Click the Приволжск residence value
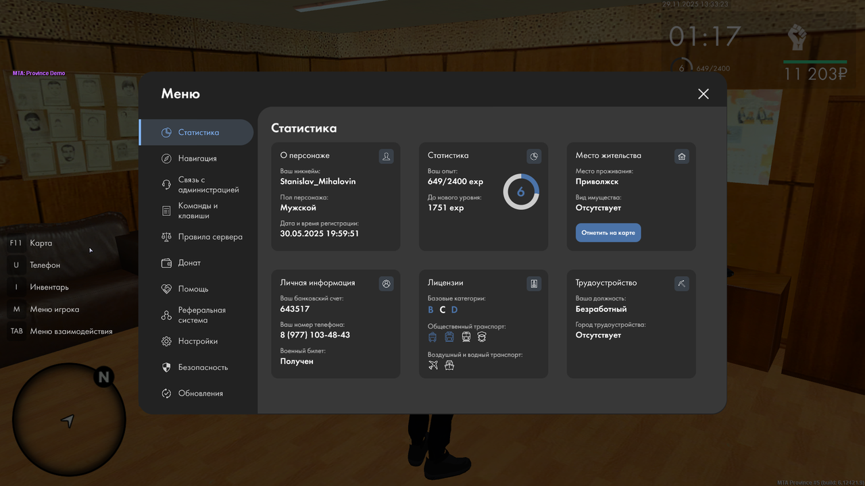 pos(597,182)
